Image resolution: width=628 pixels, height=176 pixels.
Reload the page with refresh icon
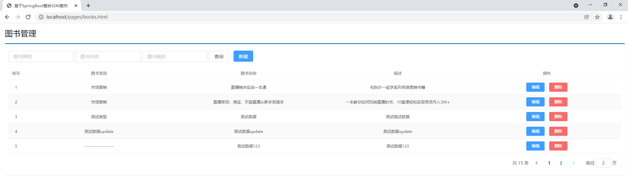28,17
